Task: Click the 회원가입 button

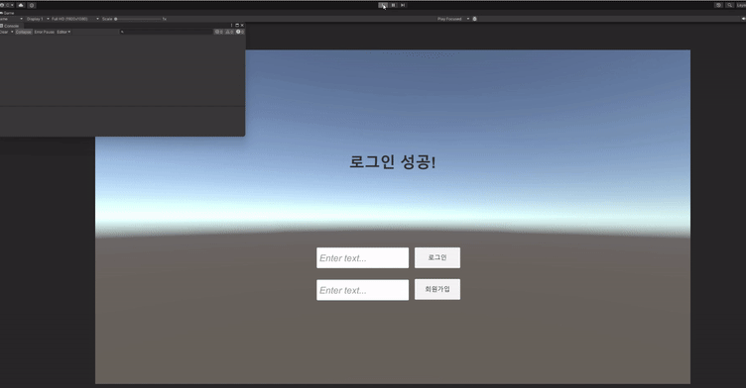Action: [x=437, y=289]
